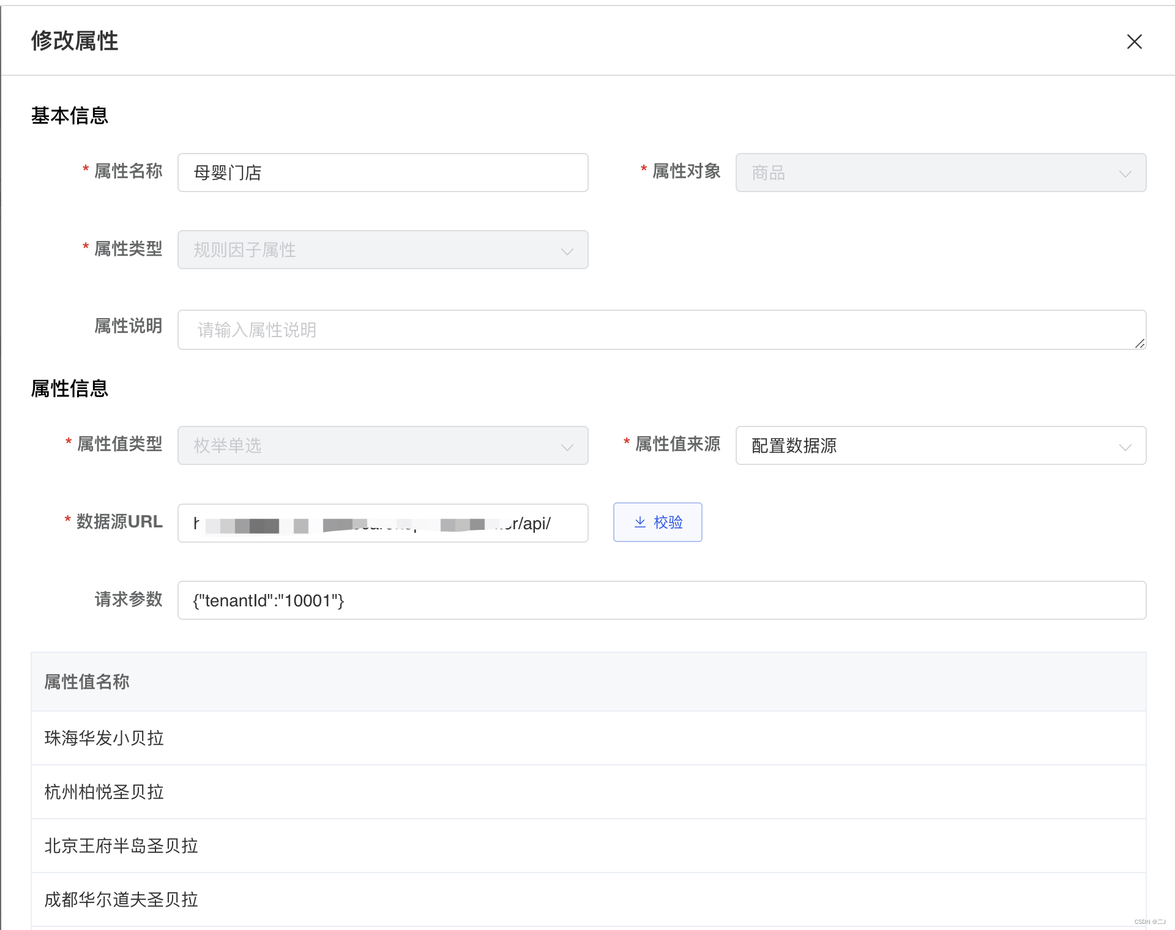
Task: Close the 修改属性 dialog with X icon
Action: tap(1134, 42)
